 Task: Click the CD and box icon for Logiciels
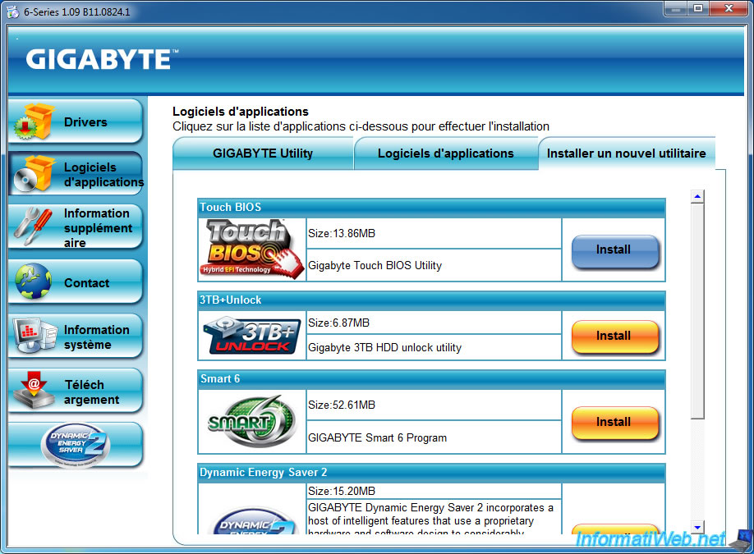[x=34, y=174]
